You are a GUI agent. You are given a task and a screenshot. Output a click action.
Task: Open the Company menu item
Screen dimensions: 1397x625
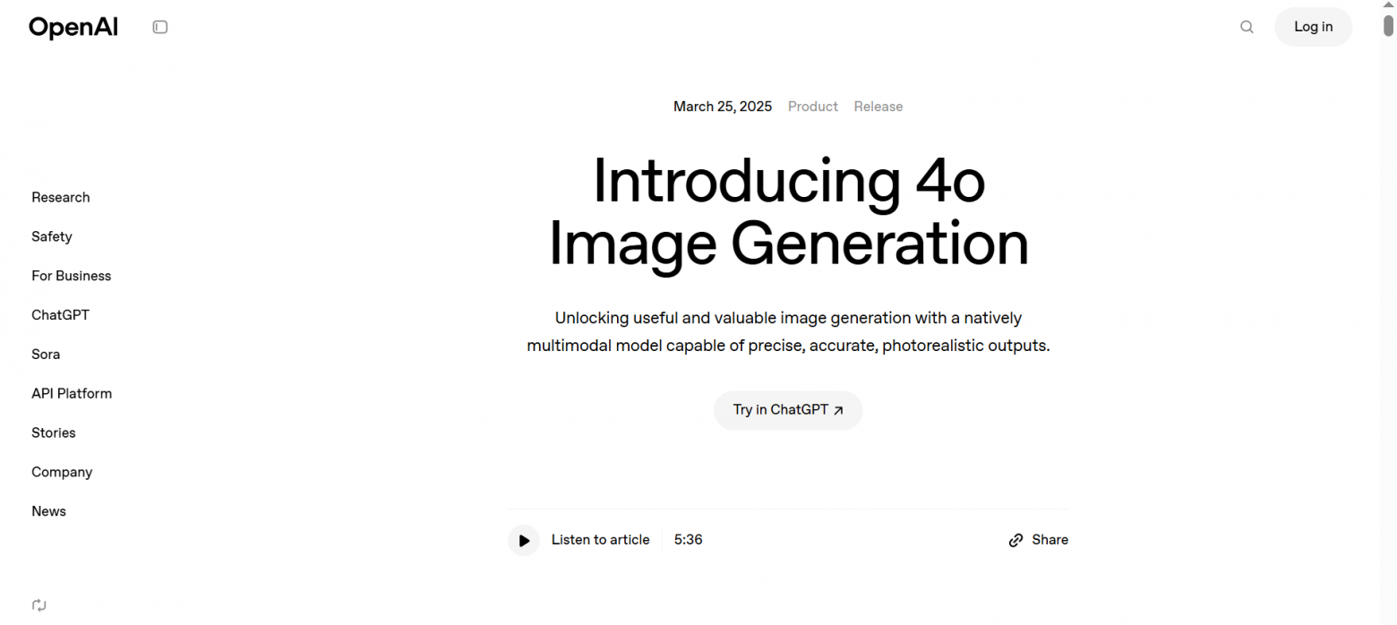tap(62, 472)
